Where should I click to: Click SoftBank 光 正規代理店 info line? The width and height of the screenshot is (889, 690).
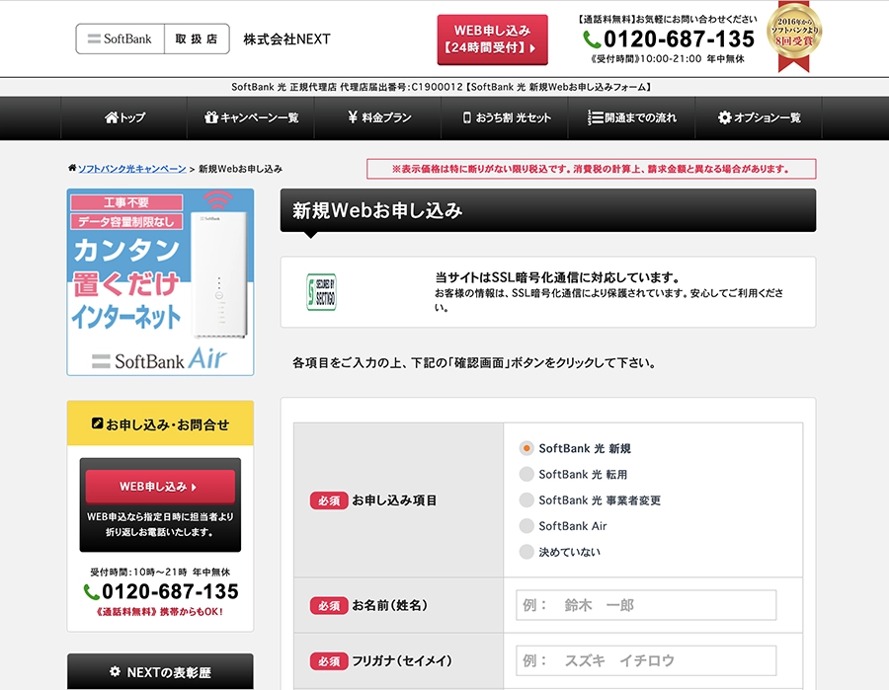(x=442, y=87)
